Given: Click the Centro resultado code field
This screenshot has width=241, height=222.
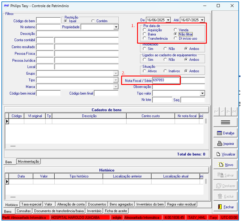Looking at the screenshot, I should 45,47.
